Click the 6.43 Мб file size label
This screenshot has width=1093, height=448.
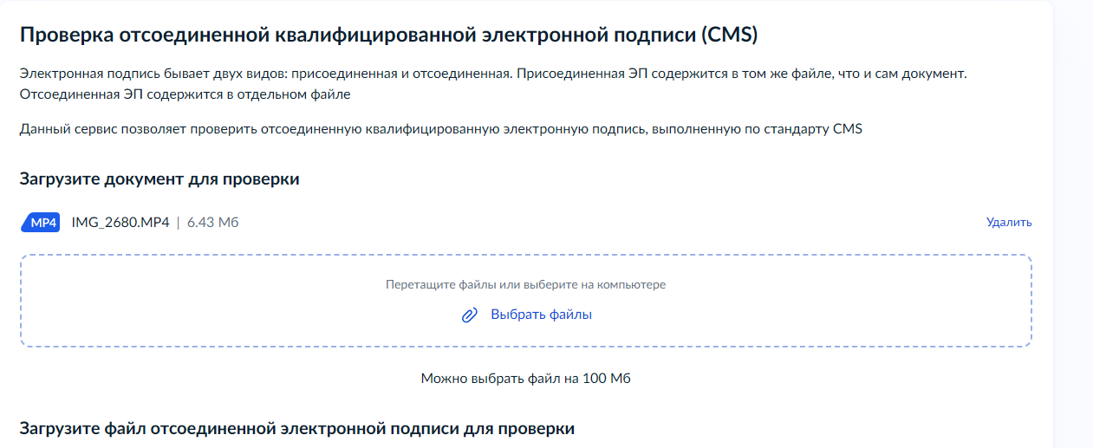212,223
